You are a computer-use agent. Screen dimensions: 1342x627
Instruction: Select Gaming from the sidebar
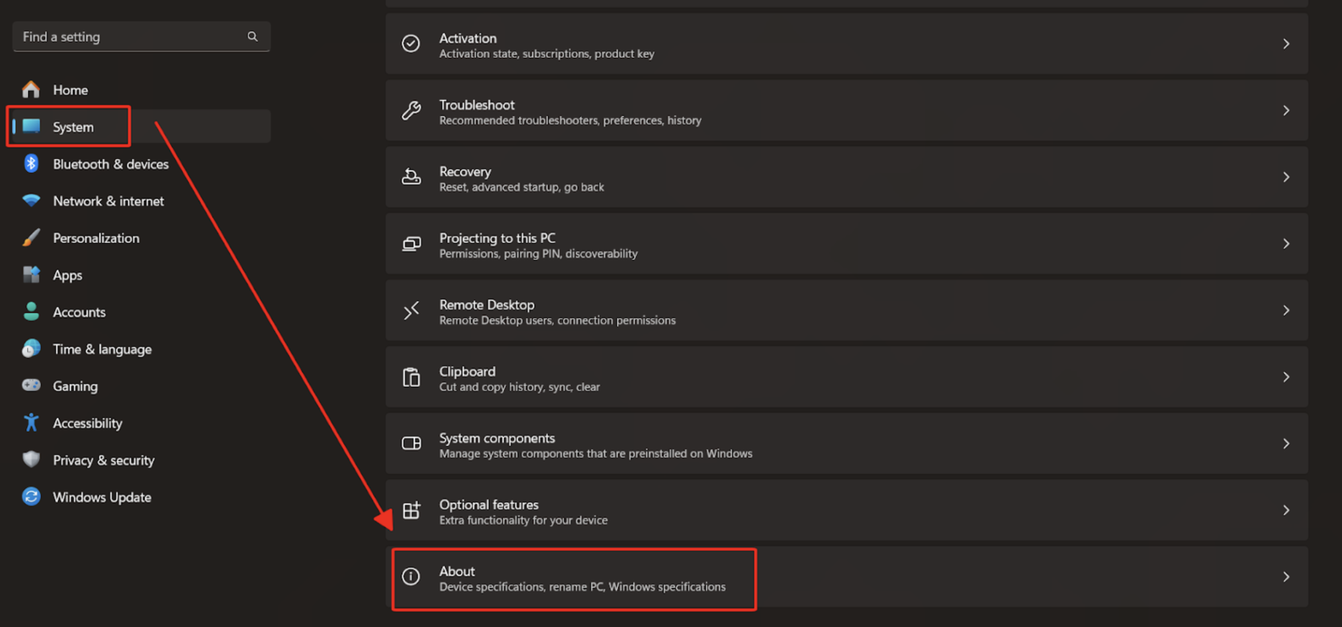(x=75, y=387)
